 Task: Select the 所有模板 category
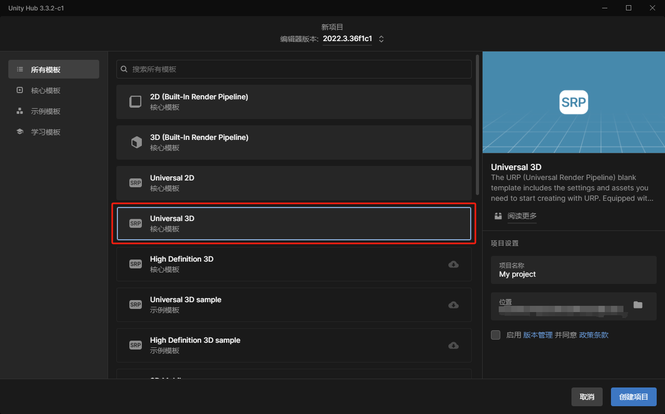point(54,69)
